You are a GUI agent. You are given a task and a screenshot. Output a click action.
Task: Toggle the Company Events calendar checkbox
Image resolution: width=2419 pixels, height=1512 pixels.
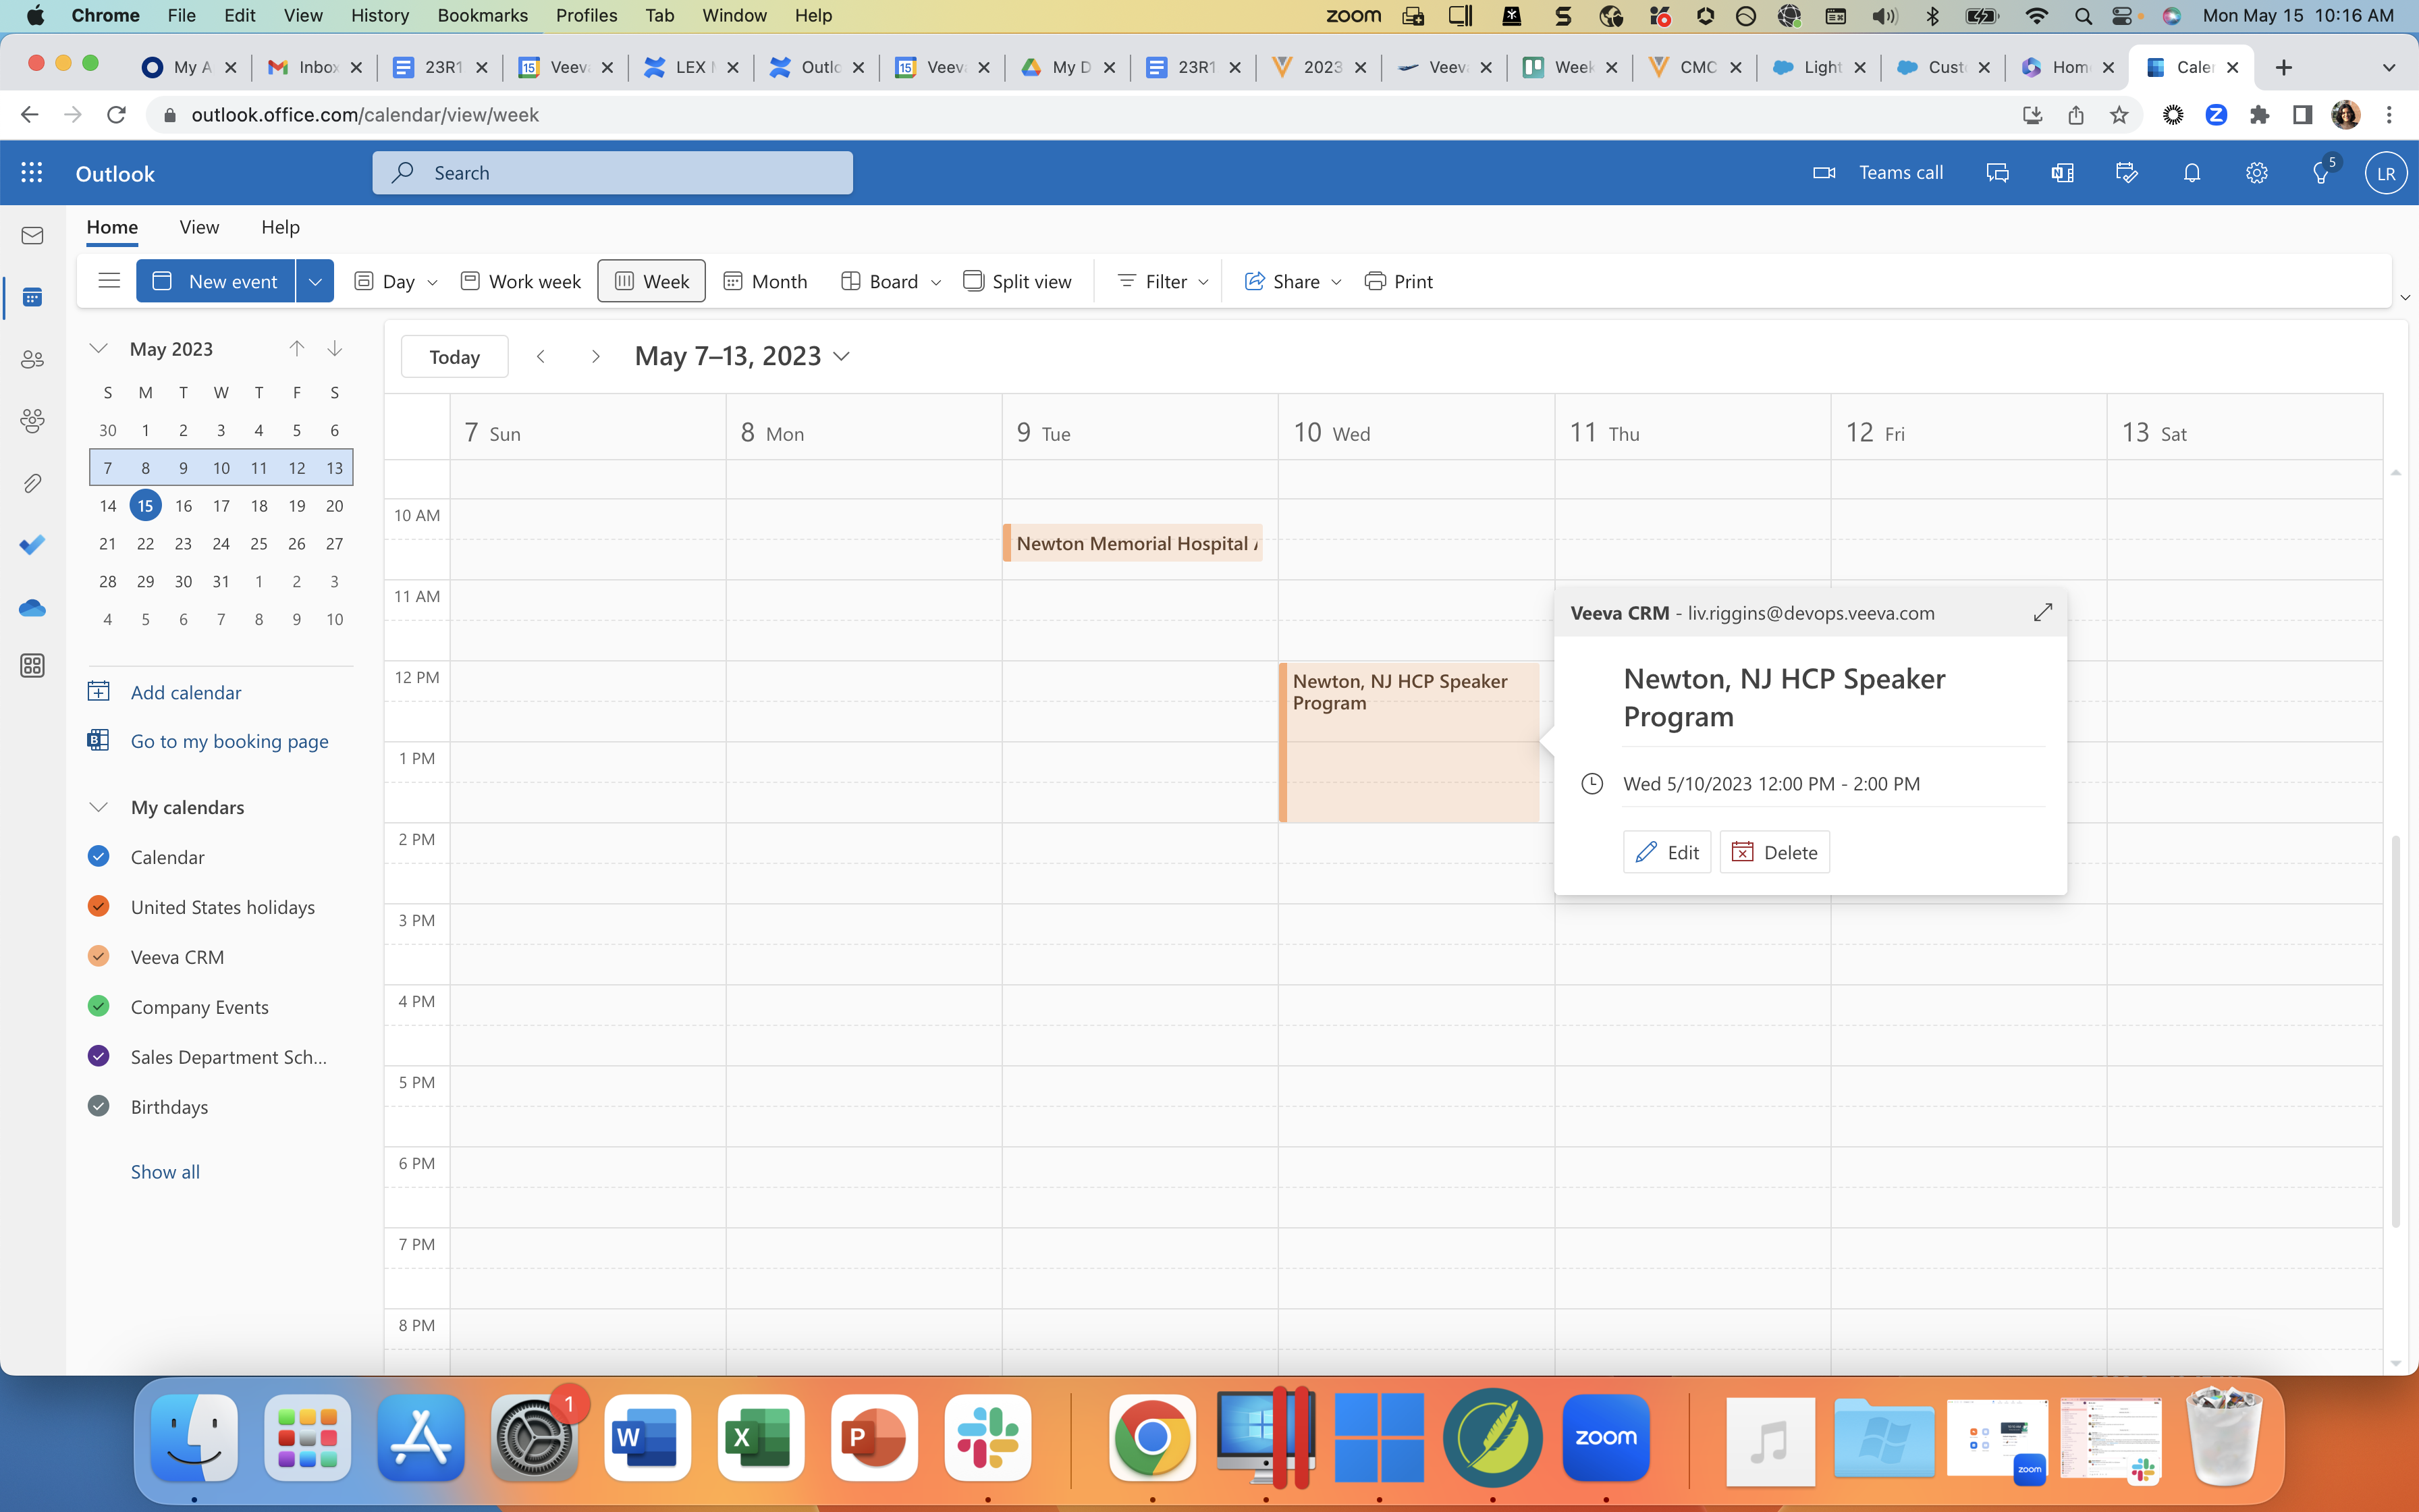[98, 1006]
